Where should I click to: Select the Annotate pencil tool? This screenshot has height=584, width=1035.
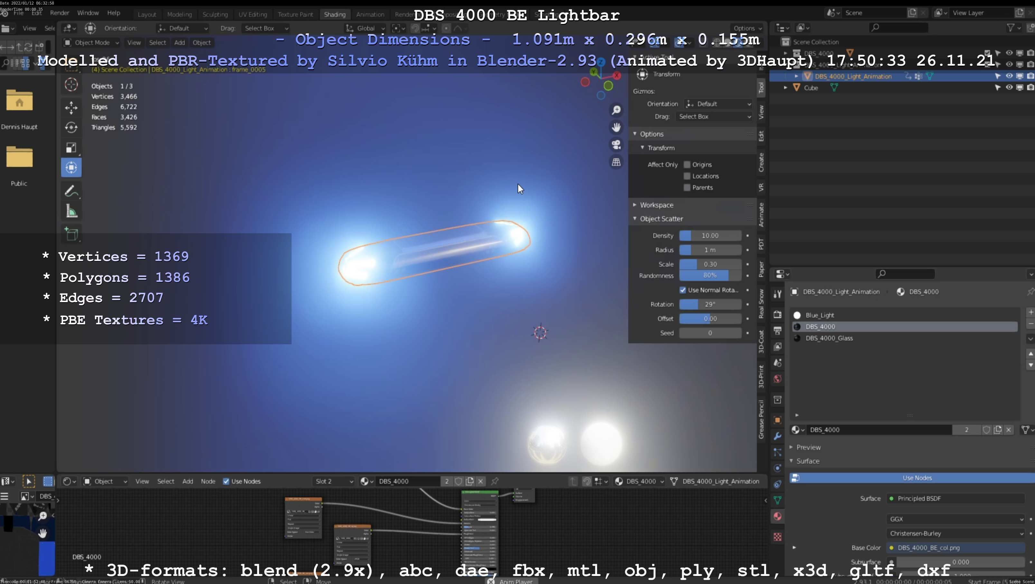(x=71, y=191)
